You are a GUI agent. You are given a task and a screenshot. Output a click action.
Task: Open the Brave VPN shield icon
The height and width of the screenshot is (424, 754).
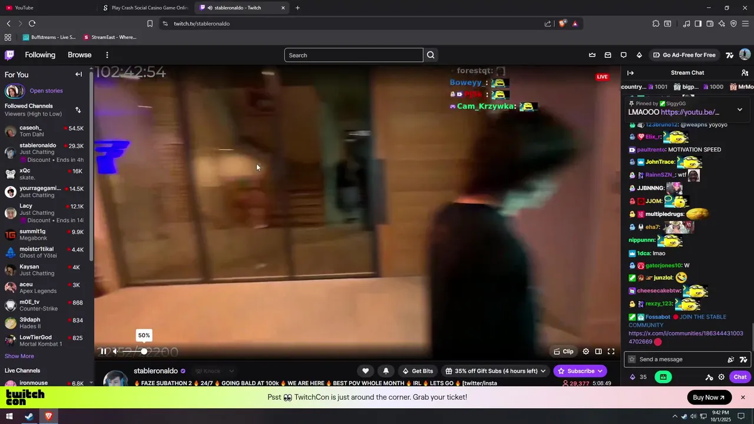(733, 24)
